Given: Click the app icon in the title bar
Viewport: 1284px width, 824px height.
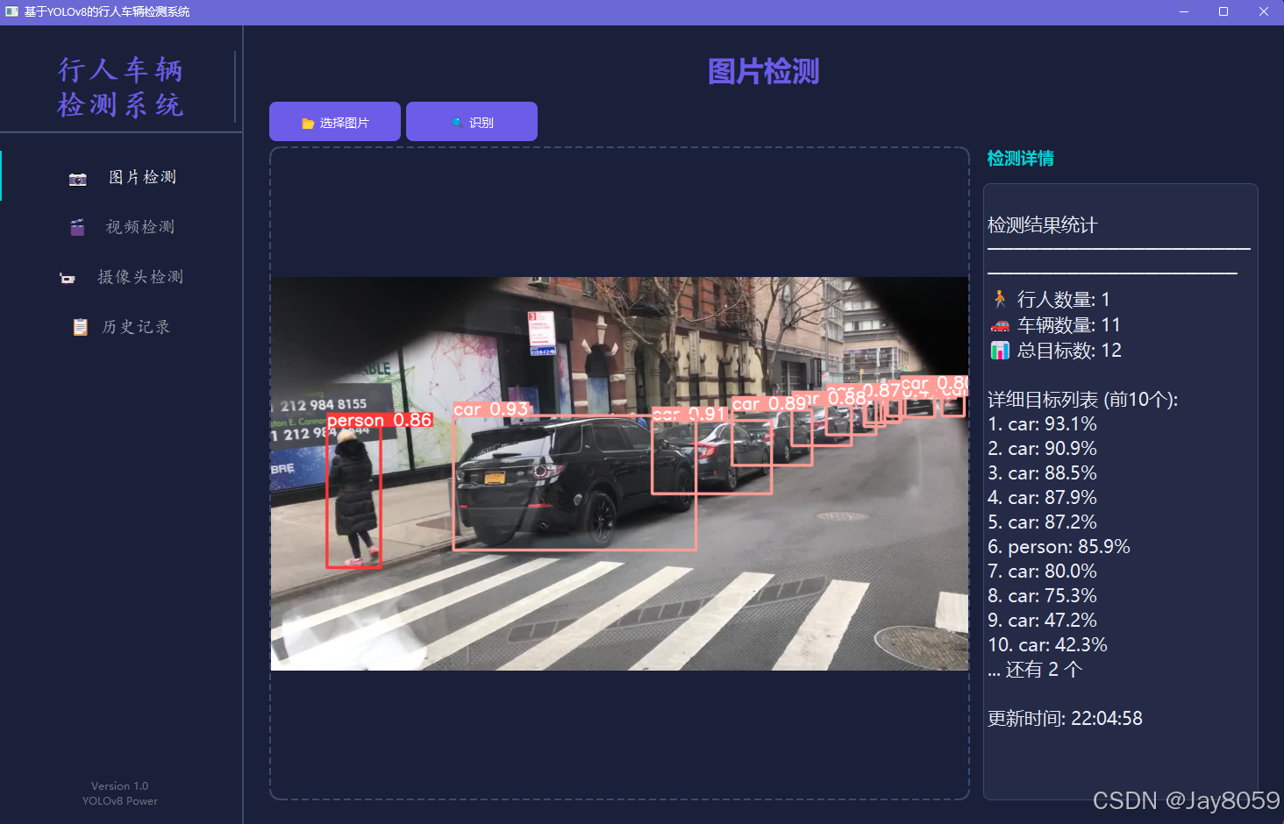Looking at the screenshot, I should (11, 11).
